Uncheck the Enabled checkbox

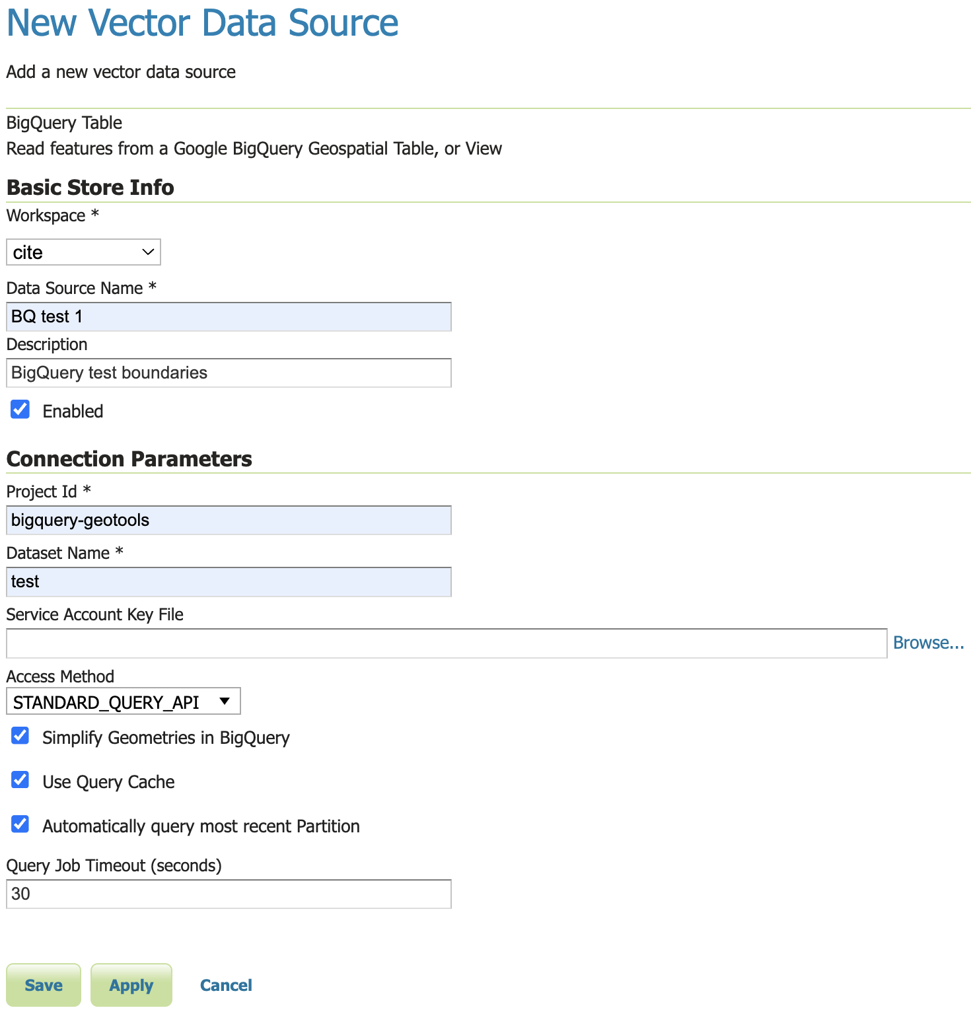[20, 410]
